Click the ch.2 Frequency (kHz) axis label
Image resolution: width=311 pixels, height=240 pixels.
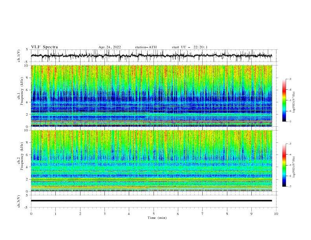point(20,156)
